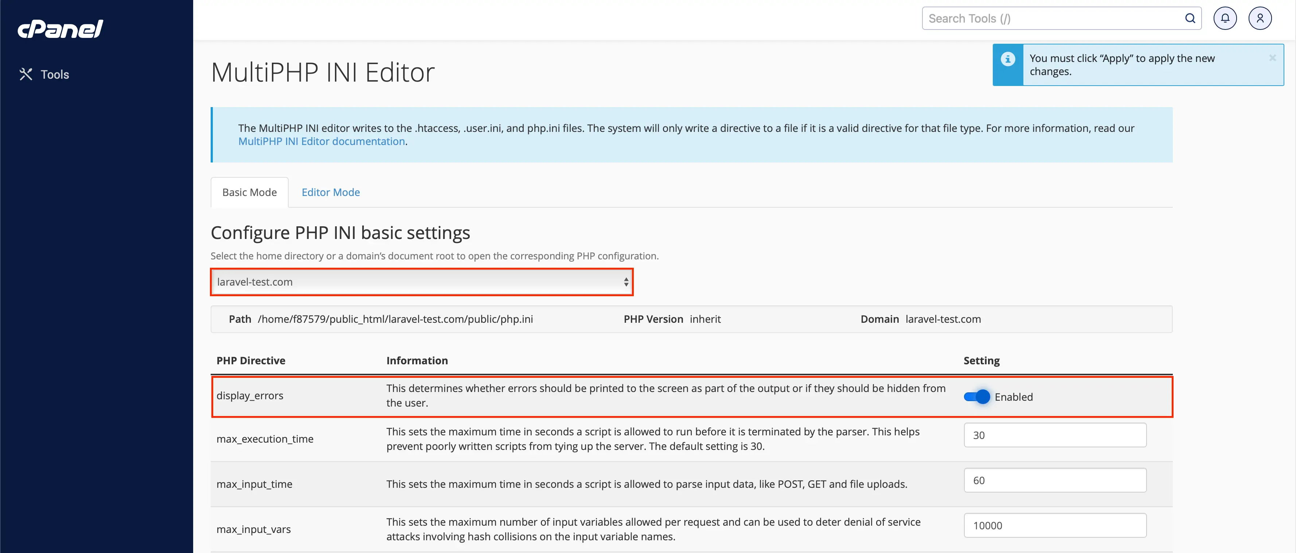The height and width of the screenshot is (553, 1296).
Task: Edit the max_input_vars value field
Action: coord(1055,525)
